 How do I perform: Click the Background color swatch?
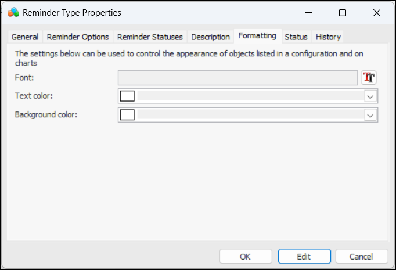pyautogui.click(x=127, y=114)
